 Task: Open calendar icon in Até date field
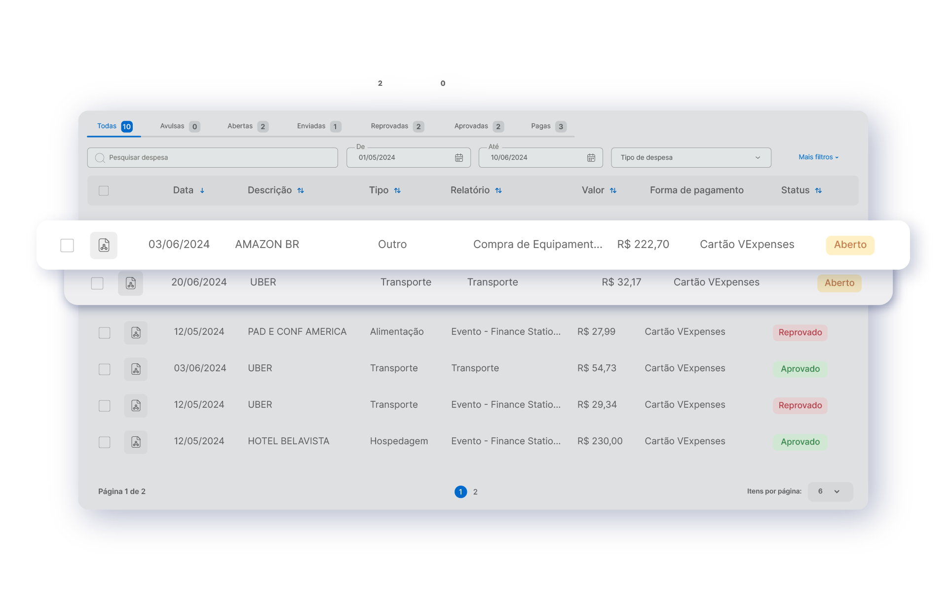pyautogui.click(x=591, y=158)
